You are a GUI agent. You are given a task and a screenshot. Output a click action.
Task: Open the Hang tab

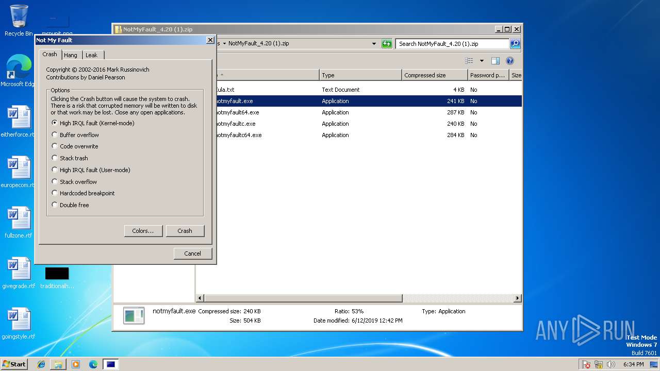coord(71,55)
